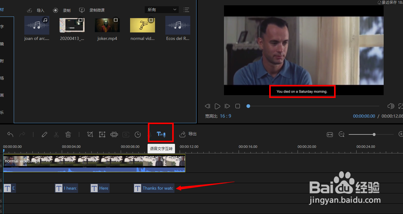Select the first subtitle clip on timeline
403x214 pixels.
(9, 188)
